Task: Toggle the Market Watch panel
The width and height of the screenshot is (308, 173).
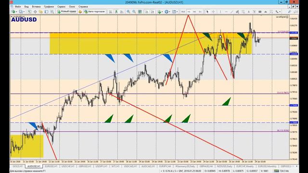Action: pos(29,12)
